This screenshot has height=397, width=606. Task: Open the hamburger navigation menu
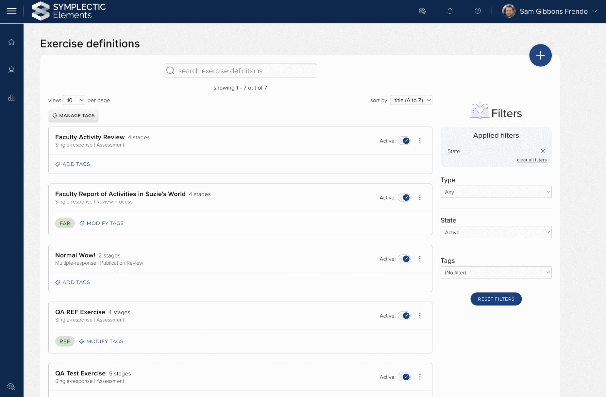tap(11, 11)
